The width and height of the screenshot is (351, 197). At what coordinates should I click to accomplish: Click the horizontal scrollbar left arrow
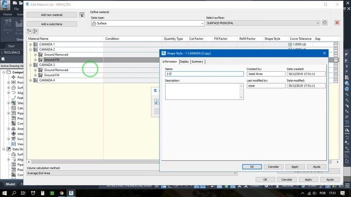click(29, 162)
